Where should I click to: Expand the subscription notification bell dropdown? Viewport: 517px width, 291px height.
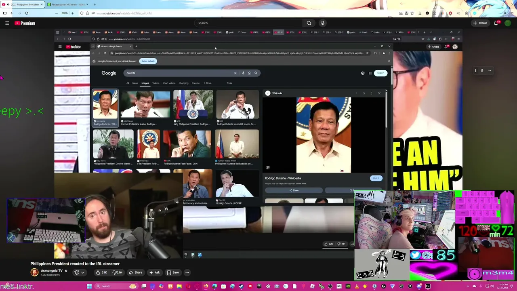click(79, 272)
